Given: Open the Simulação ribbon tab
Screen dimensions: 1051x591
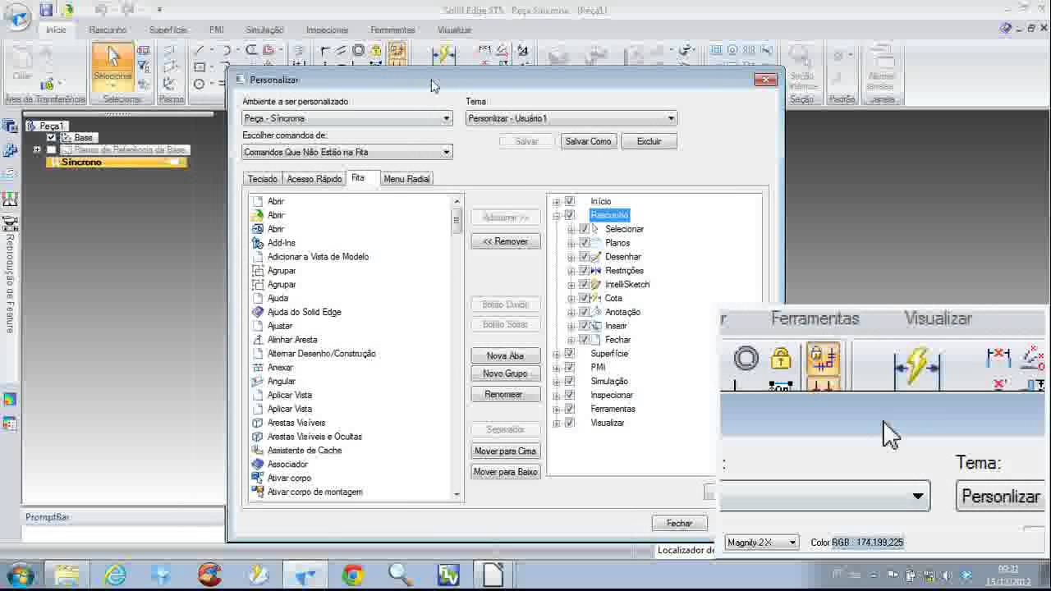Looking at the screenshot, I should (x=264, y=30).
